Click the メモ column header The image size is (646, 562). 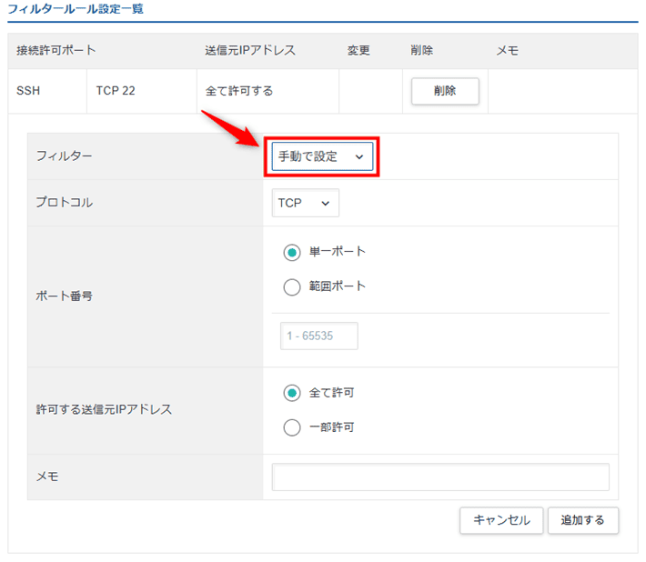click(507, 51)
